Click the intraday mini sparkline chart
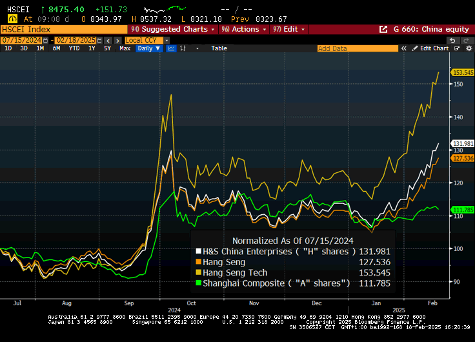This screenshot has height=342, width=475. point(165,10)
